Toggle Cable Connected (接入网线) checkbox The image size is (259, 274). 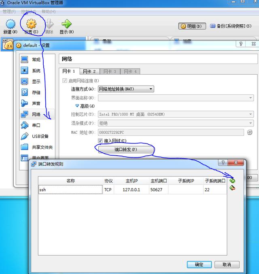click(100, 141)
